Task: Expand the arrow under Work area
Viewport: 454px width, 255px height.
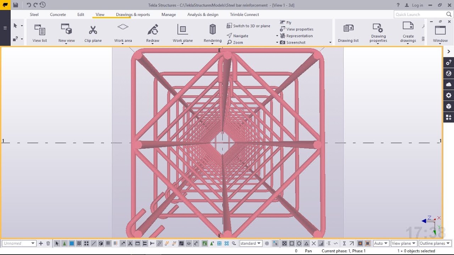Action: (x=123, y=44)
